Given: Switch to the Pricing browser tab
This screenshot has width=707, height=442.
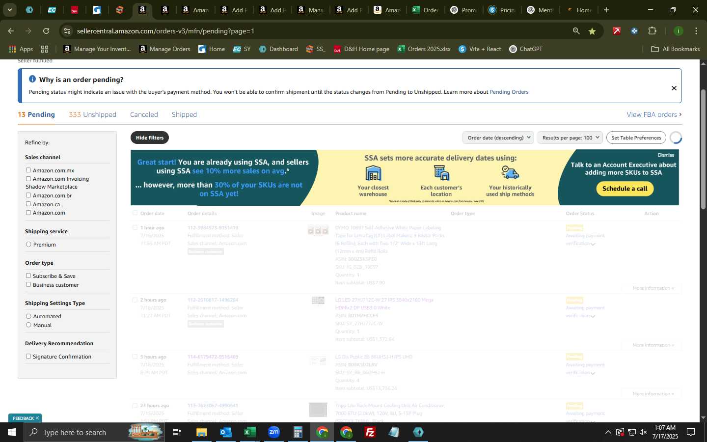Looking at the screenshot, I should click(x=502, y=10).
